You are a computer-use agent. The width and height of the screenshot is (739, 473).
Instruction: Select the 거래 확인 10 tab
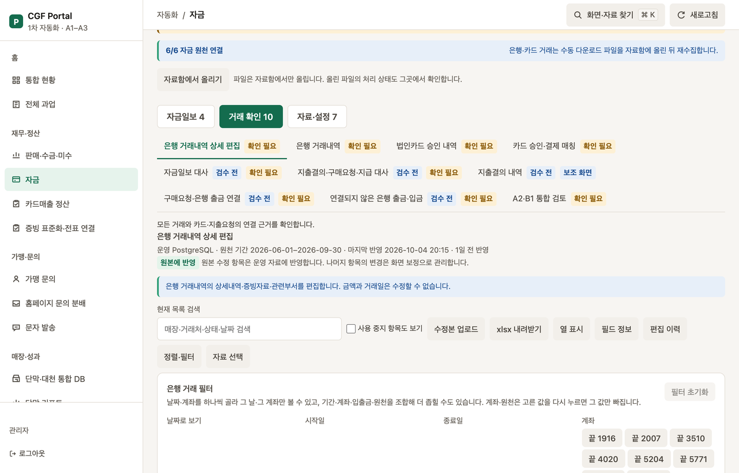tap(251, 116)
